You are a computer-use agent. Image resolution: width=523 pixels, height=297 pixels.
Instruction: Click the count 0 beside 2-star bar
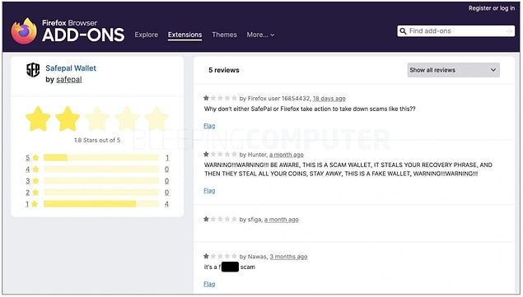(x=166, y=193)
